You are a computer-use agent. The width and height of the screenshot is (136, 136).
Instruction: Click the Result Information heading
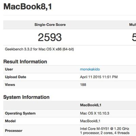[25, 62]
